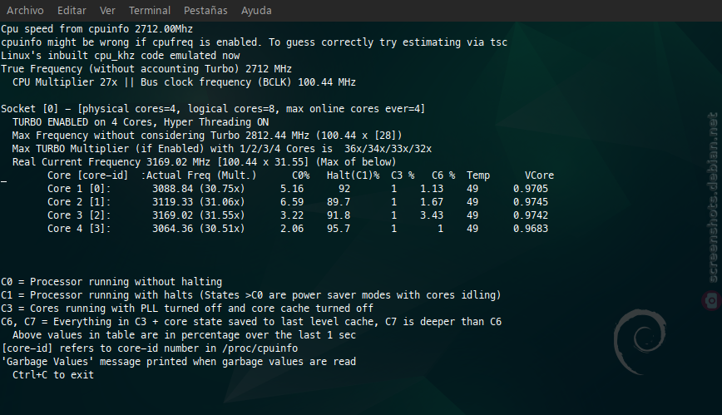Click the C6 % value '3.43'
The width and height of the screenshot is (722, 415).
pos(432,215)
